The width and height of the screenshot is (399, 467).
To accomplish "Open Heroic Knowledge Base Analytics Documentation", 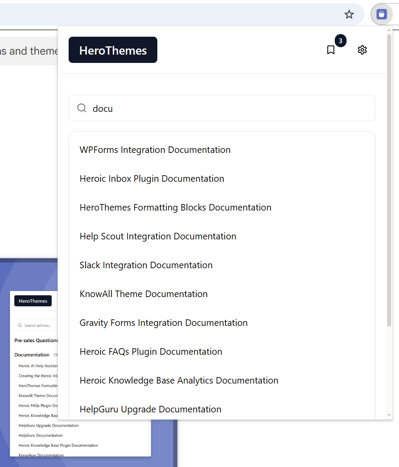I will [179, 381].
